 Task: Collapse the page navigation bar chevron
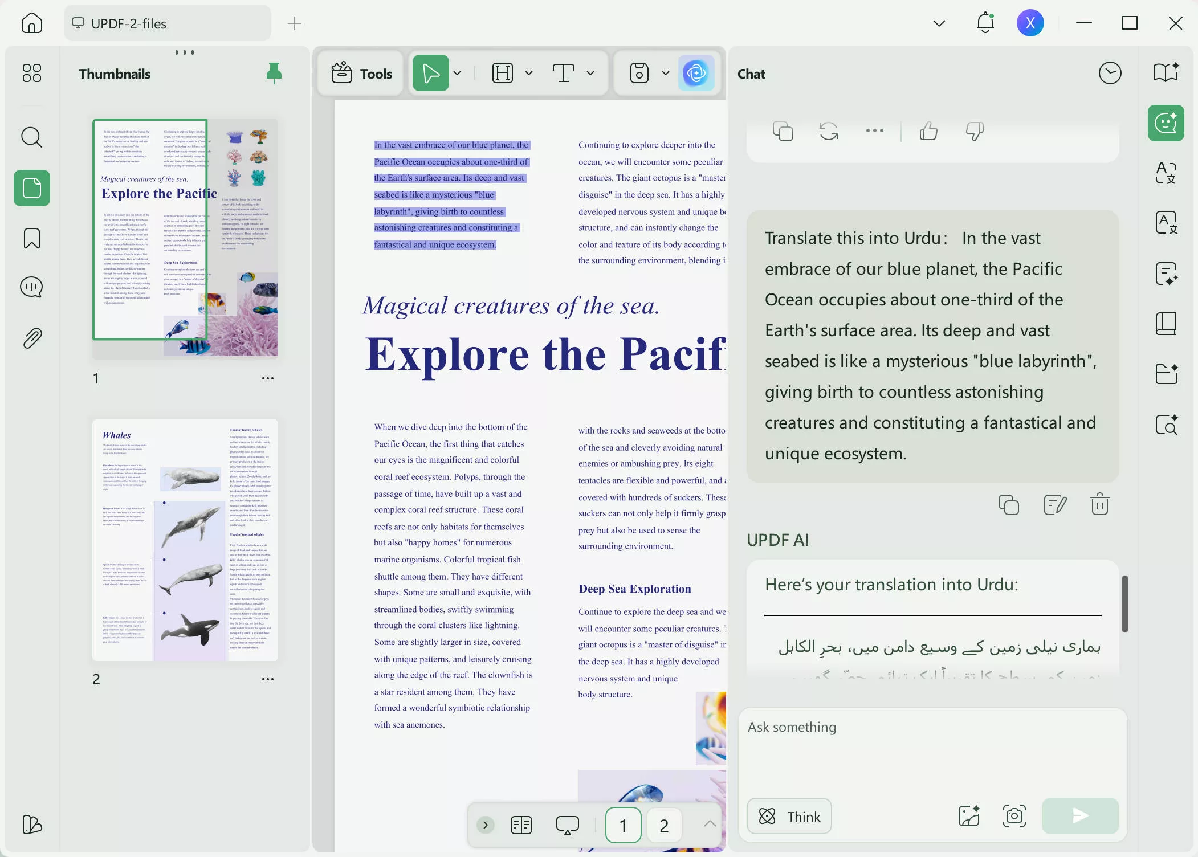click(x=708, y=825)
